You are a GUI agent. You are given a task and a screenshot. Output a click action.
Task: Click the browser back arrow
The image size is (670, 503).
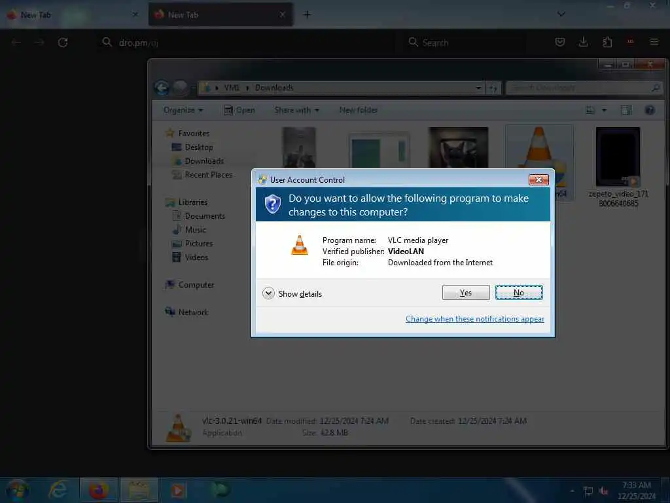(16, 43)
